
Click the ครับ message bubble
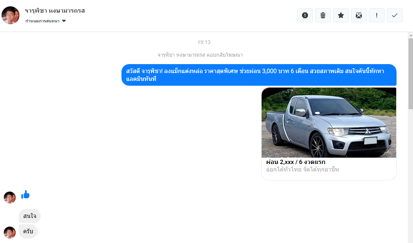[x=28, y=232]
